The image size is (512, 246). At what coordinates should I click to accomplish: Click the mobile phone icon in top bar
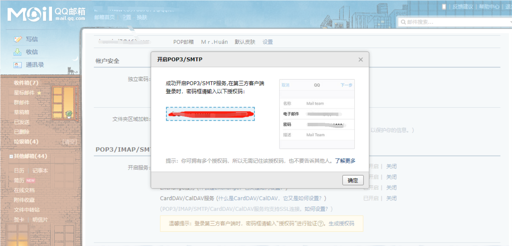pyautogui.click(x=444, y=6)
